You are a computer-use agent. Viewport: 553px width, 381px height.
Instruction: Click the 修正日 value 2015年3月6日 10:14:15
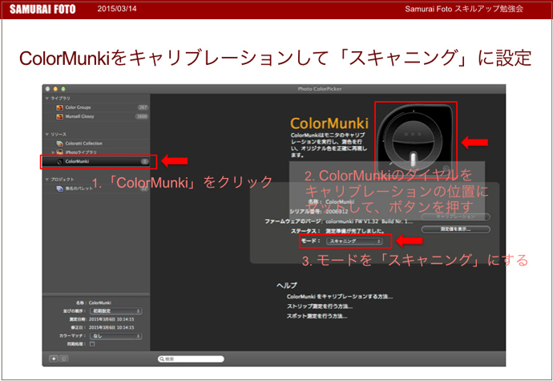click(x=111, y=327)
